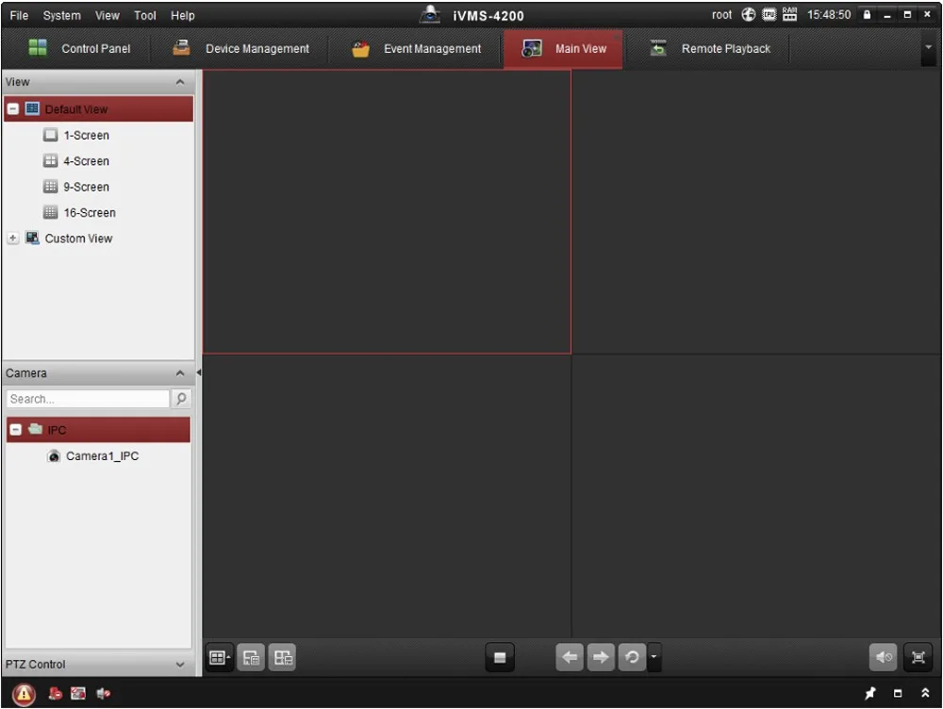Go to the next page of views
Viewport: 943px width, 709px height.
point(601,657)
